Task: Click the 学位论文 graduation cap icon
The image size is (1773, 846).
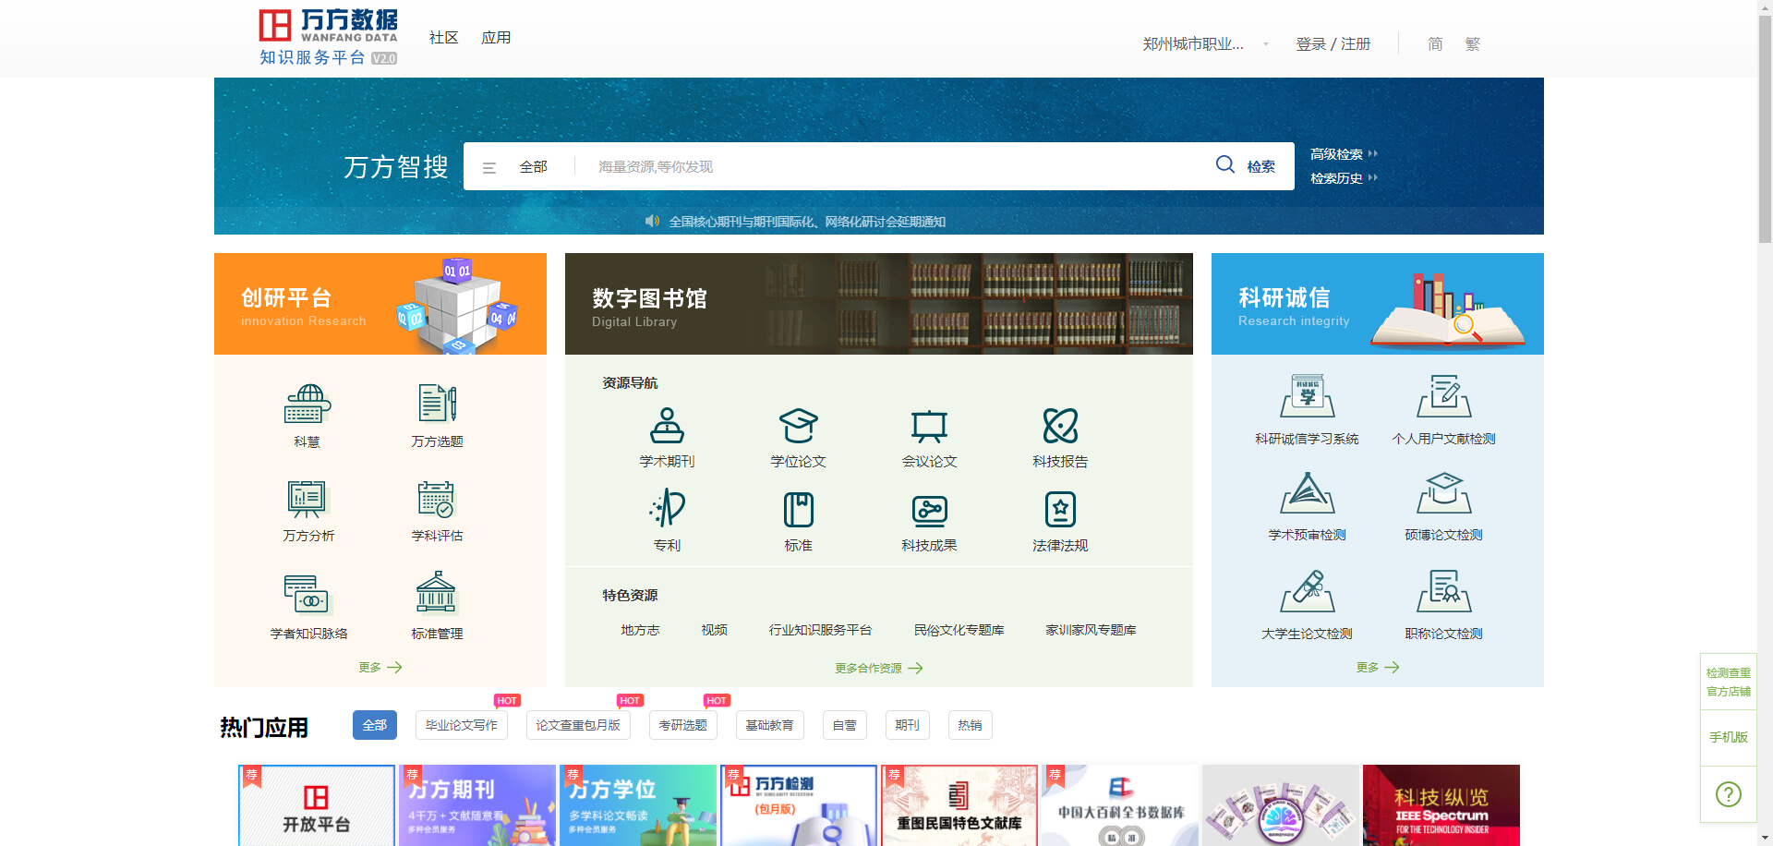Action: (x=798, y=427)
